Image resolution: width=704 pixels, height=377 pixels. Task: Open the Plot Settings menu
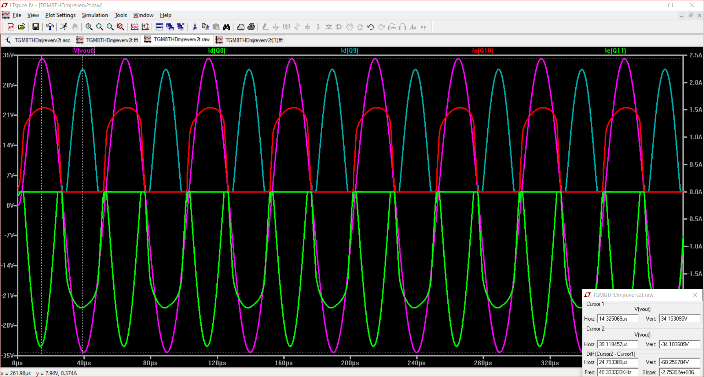click(x=60, y=15)
